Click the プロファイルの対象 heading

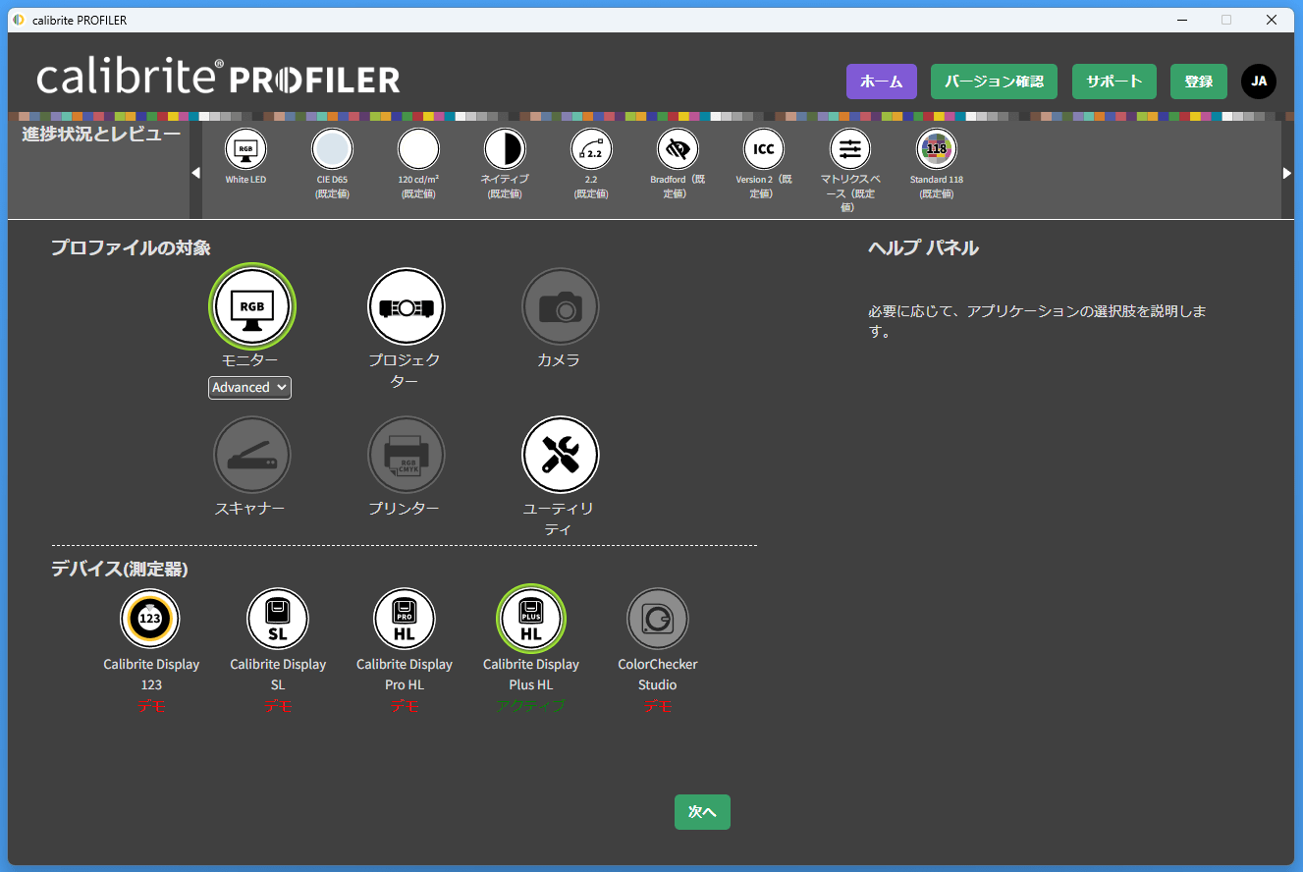(131, 247)
